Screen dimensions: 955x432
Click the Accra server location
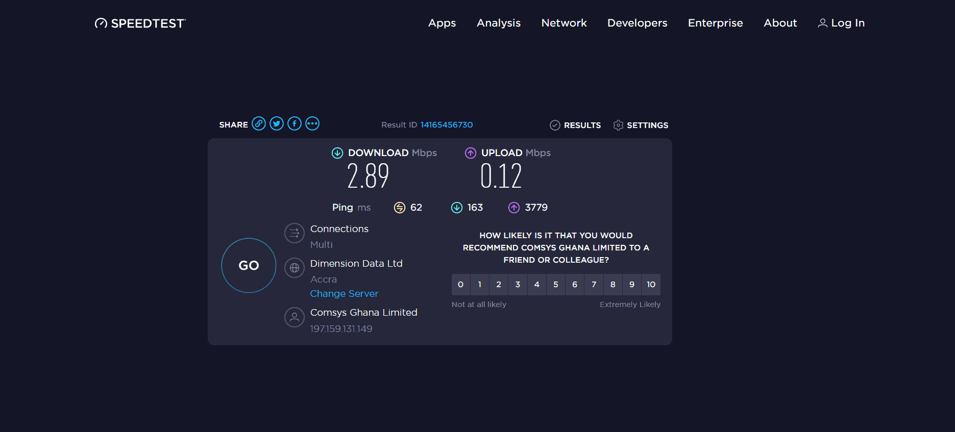[324, 279]
